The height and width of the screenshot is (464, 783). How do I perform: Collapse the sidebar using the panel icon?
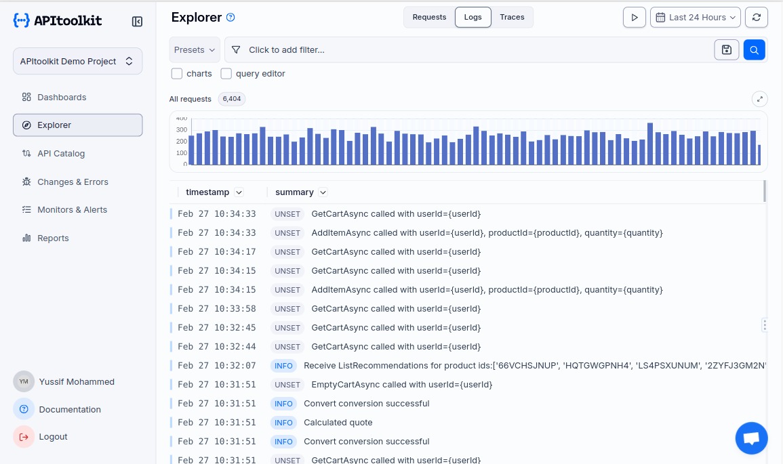click(137, 22)
